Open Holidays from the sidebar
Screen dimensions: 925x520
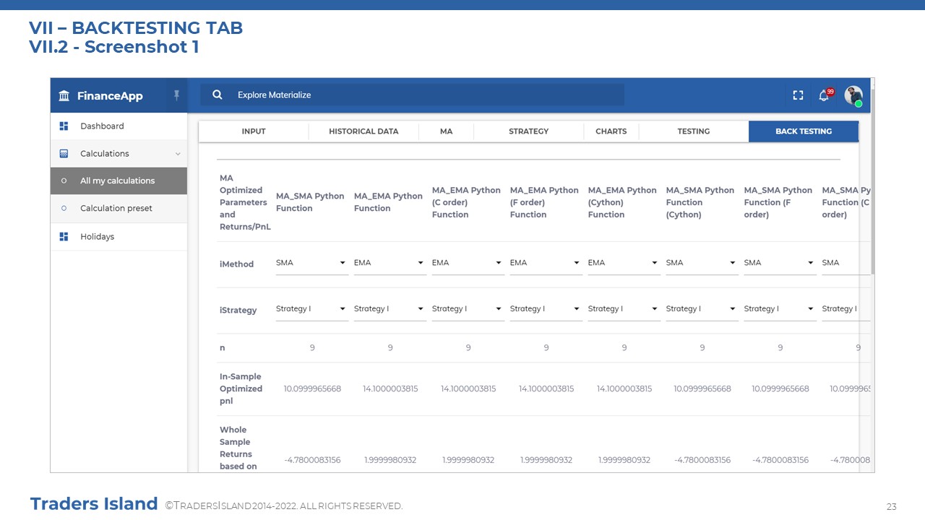coord(119,237)
